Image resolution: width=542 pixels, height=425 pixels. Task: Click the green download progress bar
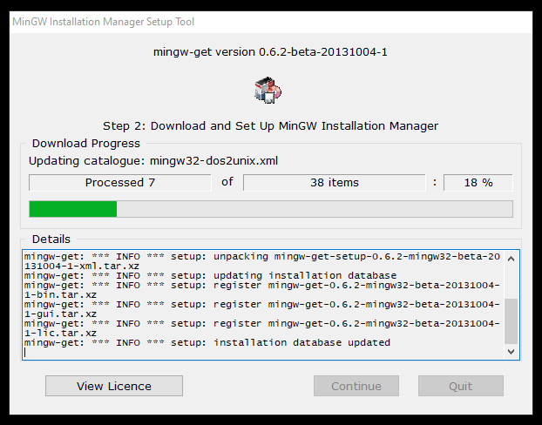coord(271,209)
